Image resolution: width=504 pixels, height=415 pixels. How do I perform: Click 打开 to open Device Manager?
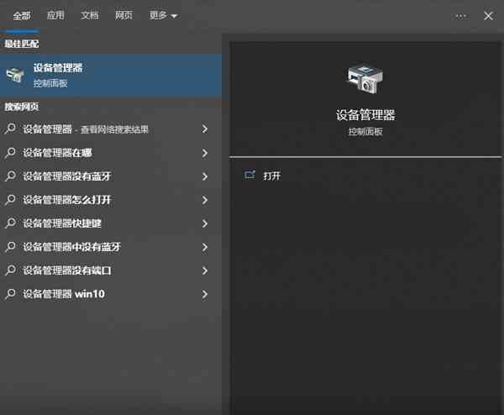point(272,176)
